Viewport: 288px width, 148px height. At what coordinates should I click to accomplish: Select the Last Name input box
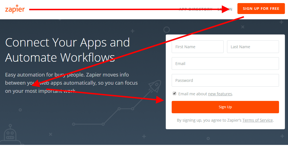point(253,47)
